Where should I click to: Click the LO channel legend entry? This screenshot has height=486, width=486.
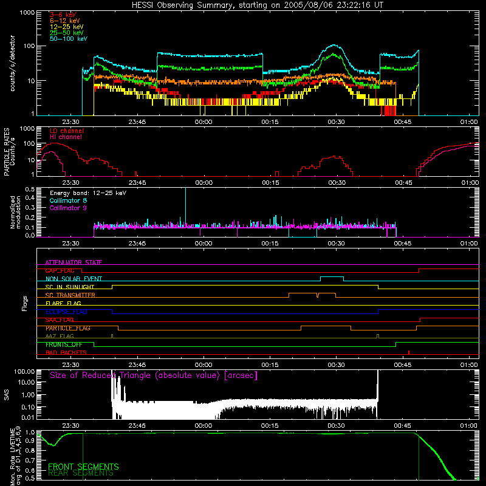(x=67, y=131)
